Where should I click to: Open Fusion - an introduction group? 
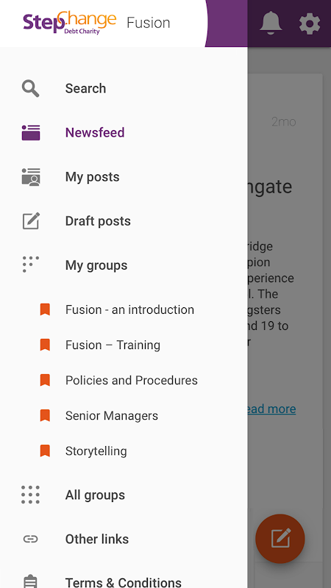124,309
